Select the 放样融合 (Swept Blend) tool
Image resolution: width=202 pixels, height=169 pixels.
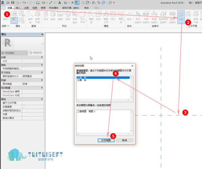point(75,17)
